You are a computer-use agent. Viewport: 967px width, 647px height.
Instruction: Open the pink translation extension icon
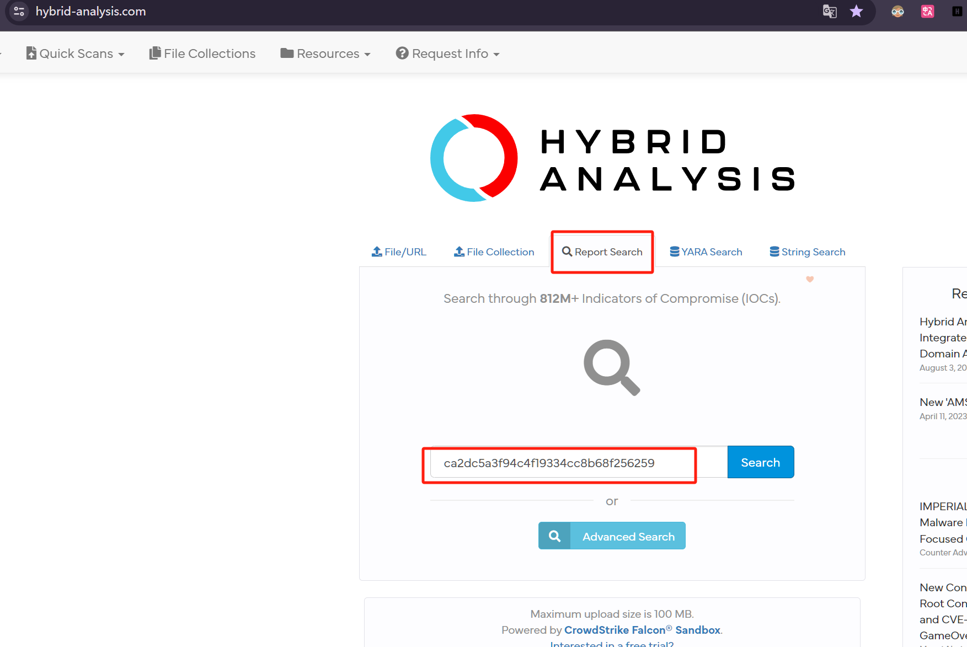point(927,11)
